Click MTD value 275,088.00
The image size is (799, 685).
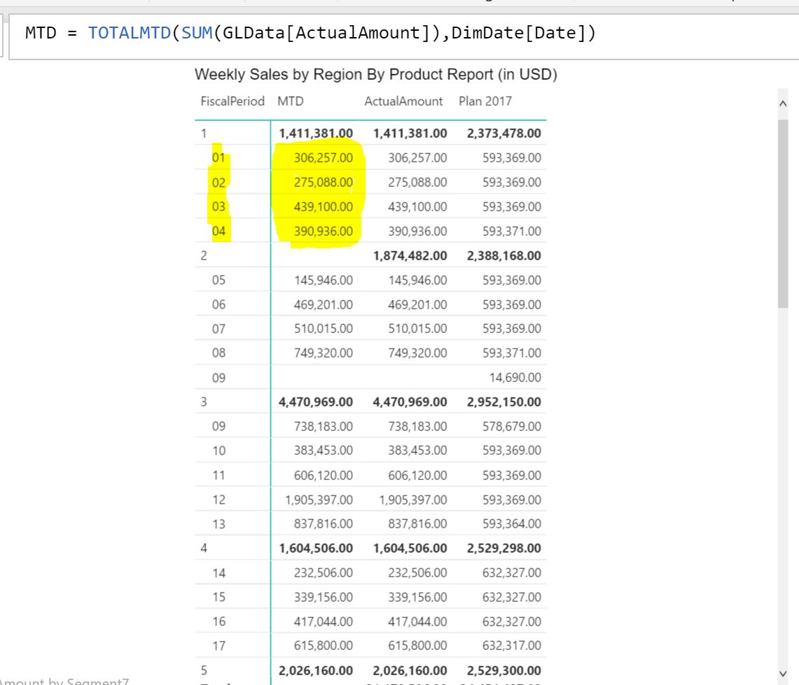[x=323, y=183]
